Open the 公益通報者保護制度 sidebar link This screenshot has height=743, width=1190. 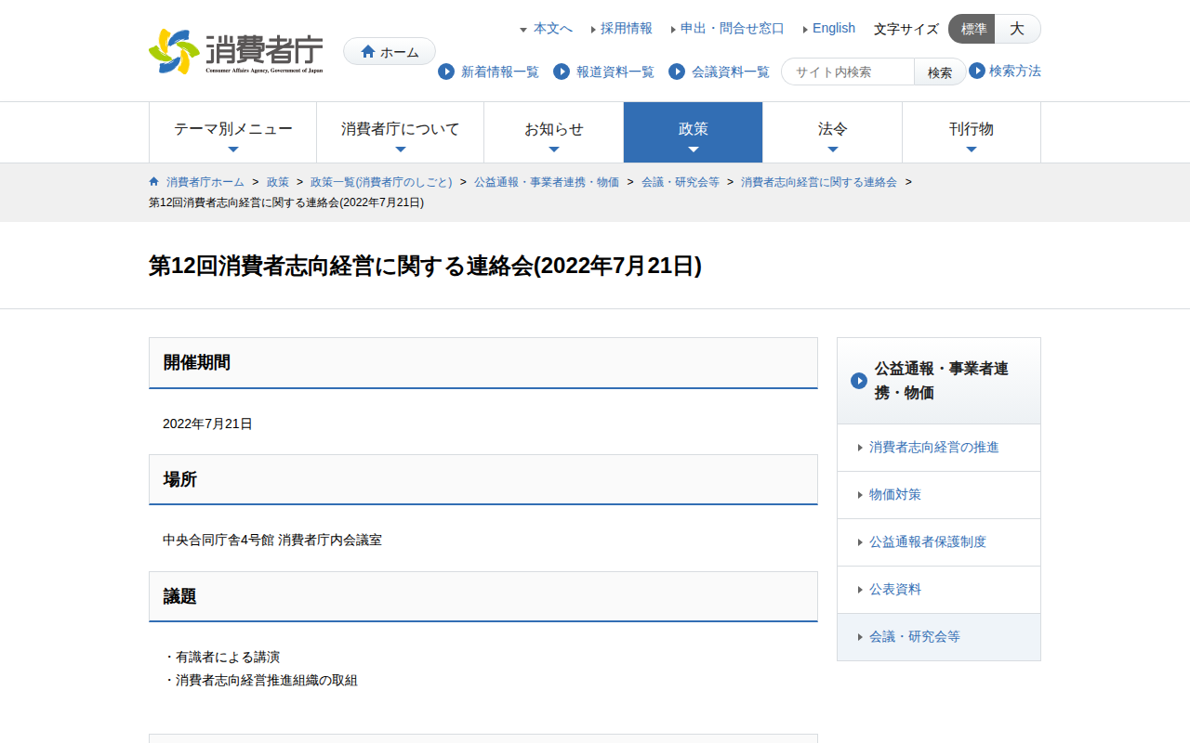point(928,541)
